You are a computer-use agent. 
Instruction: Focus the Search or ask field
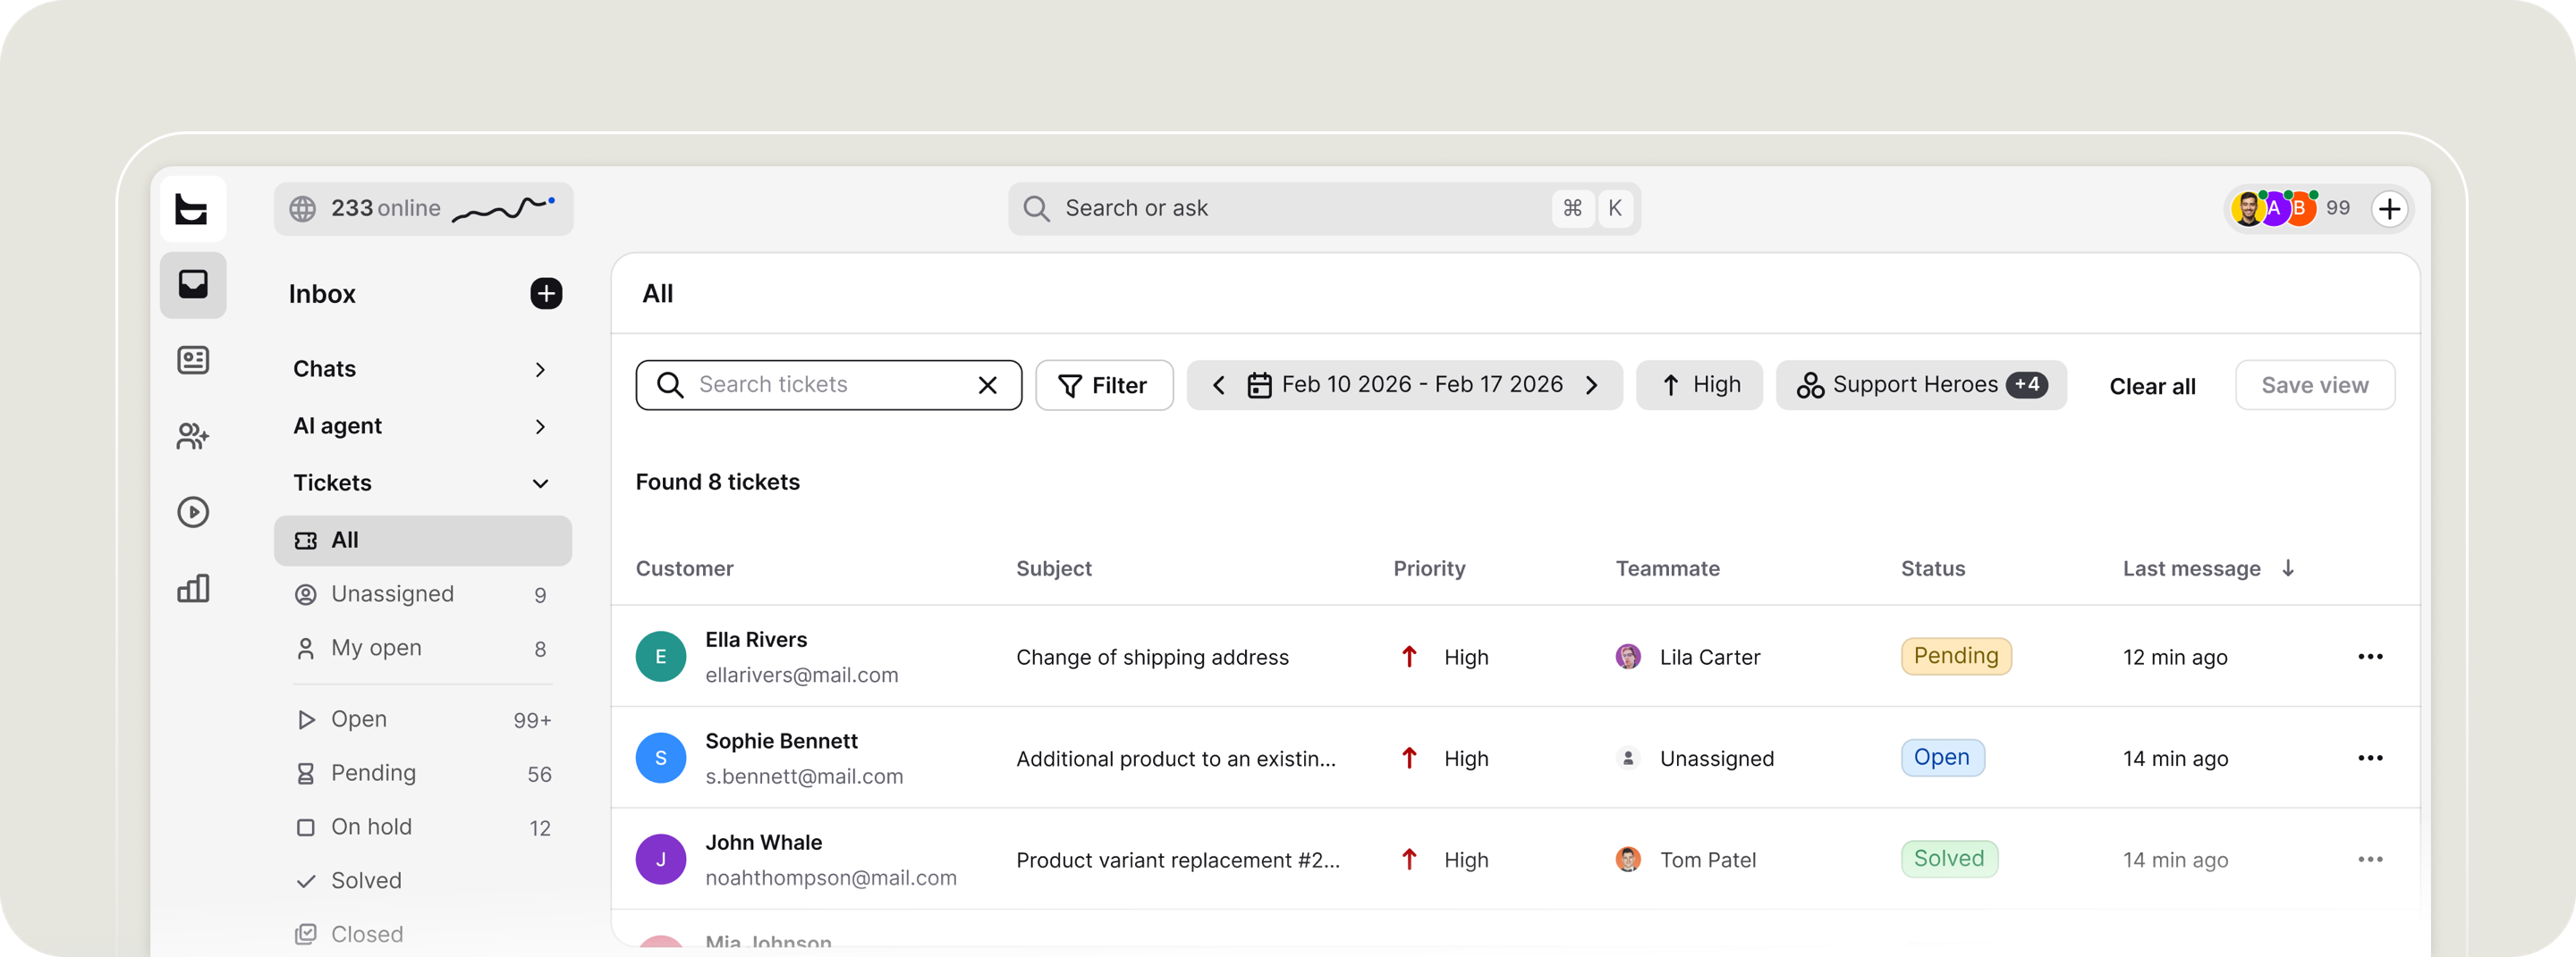[1324, 209]
